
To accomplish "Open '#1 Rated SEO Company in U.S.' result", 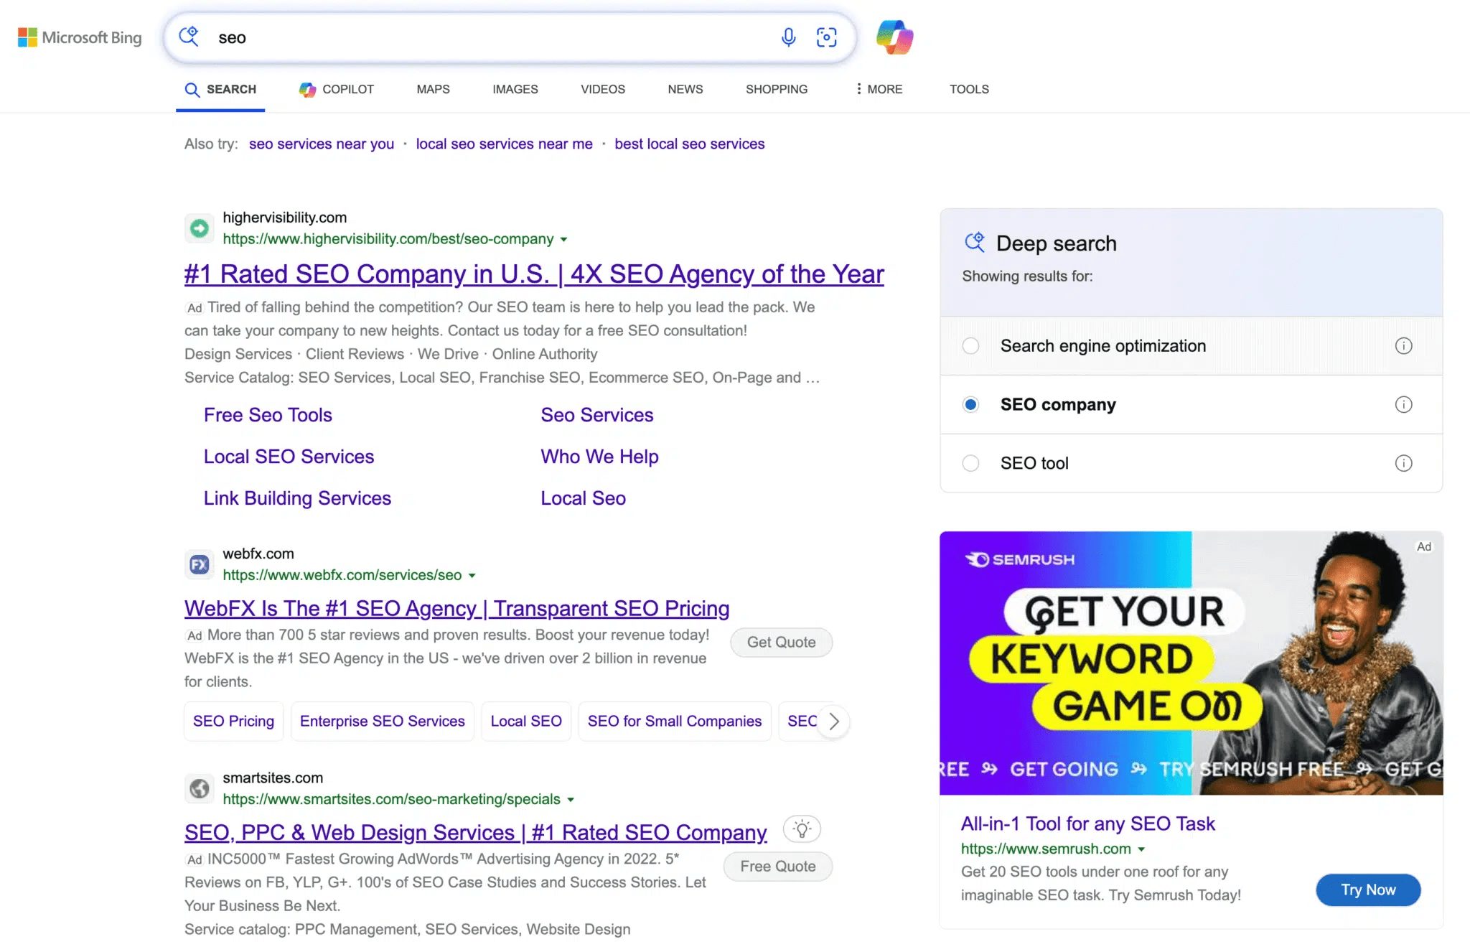I will click(x=534, y=274).
